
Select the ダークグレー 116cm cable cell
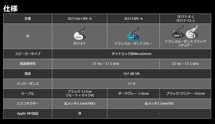click(x=133, y=94)
